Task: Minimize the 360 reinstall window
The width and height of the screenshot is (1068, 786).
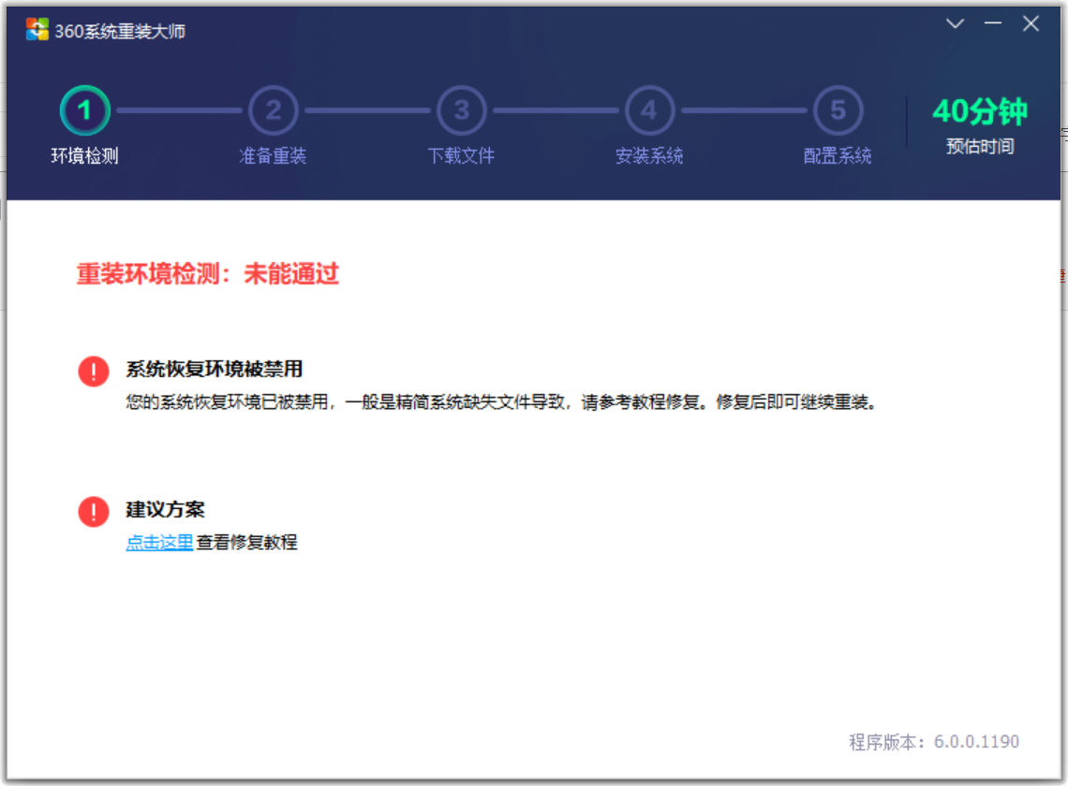Action: pos(993,24)
